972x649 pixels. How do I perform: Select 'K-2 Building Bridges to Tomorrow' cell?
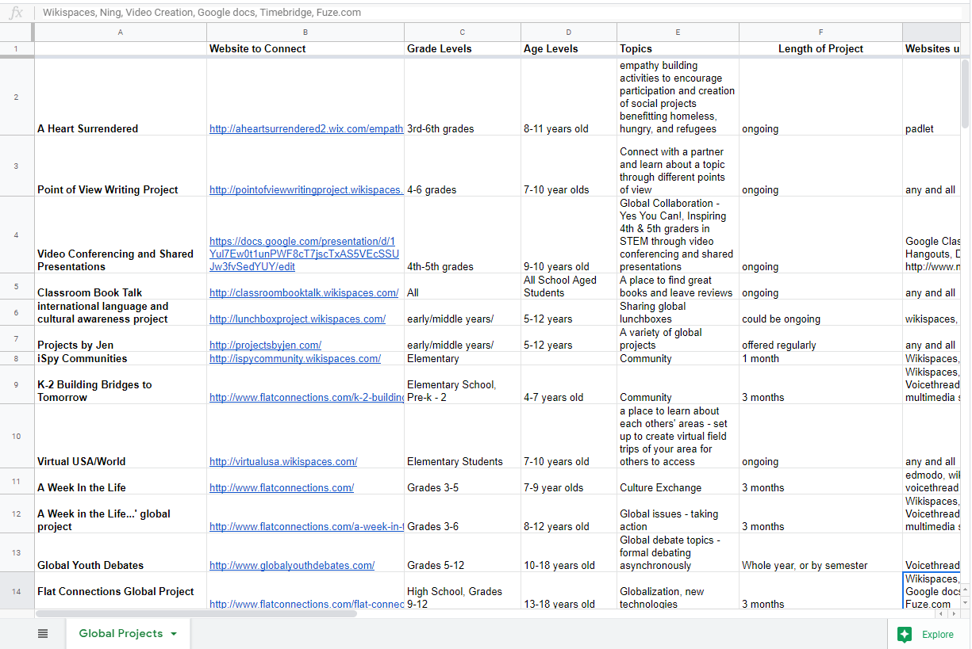(x=121, y=384)
